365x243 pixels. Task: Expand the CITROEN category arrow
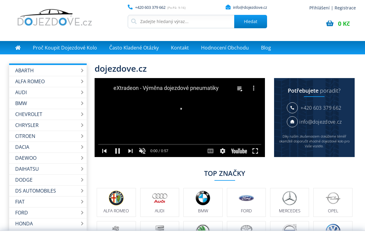(82, 136)
